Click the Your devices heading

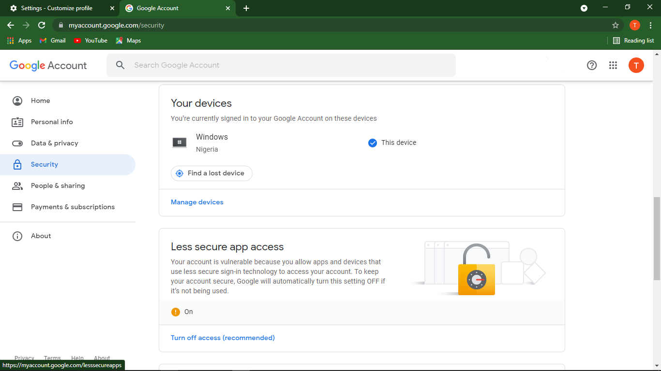(x=201, y=103)
